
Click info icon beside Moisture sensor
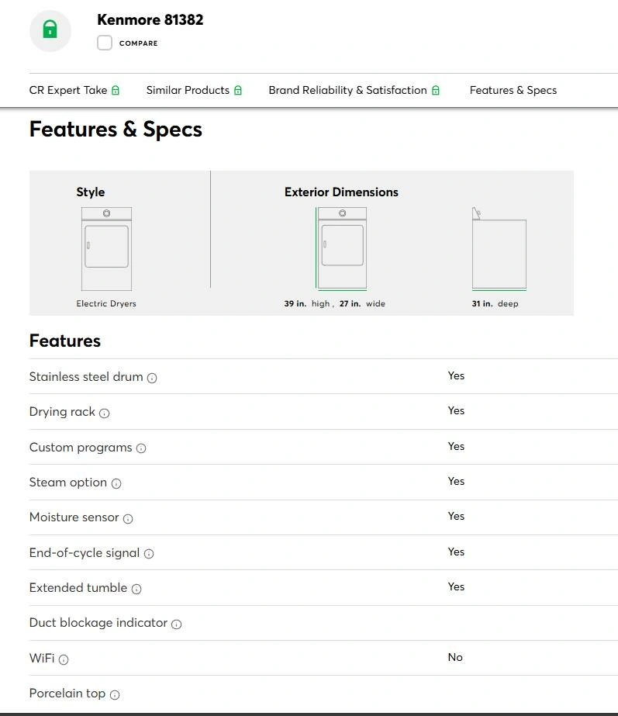[128, 518]
